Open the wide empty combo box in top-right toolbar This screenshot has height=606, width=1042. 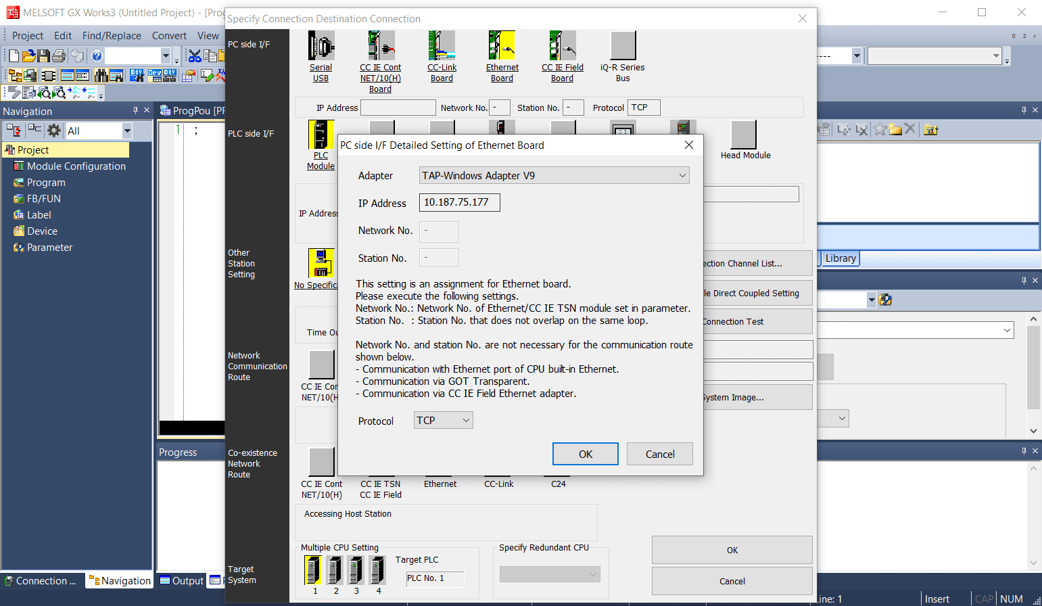click(934, 56)
